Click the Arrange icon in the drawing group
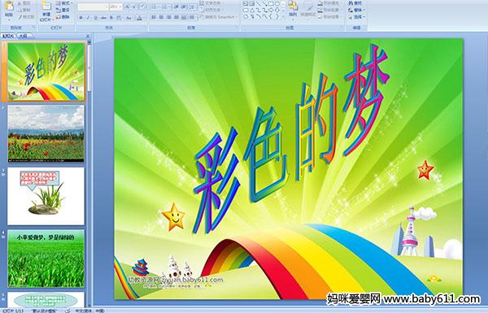 (x=293, y=6)
